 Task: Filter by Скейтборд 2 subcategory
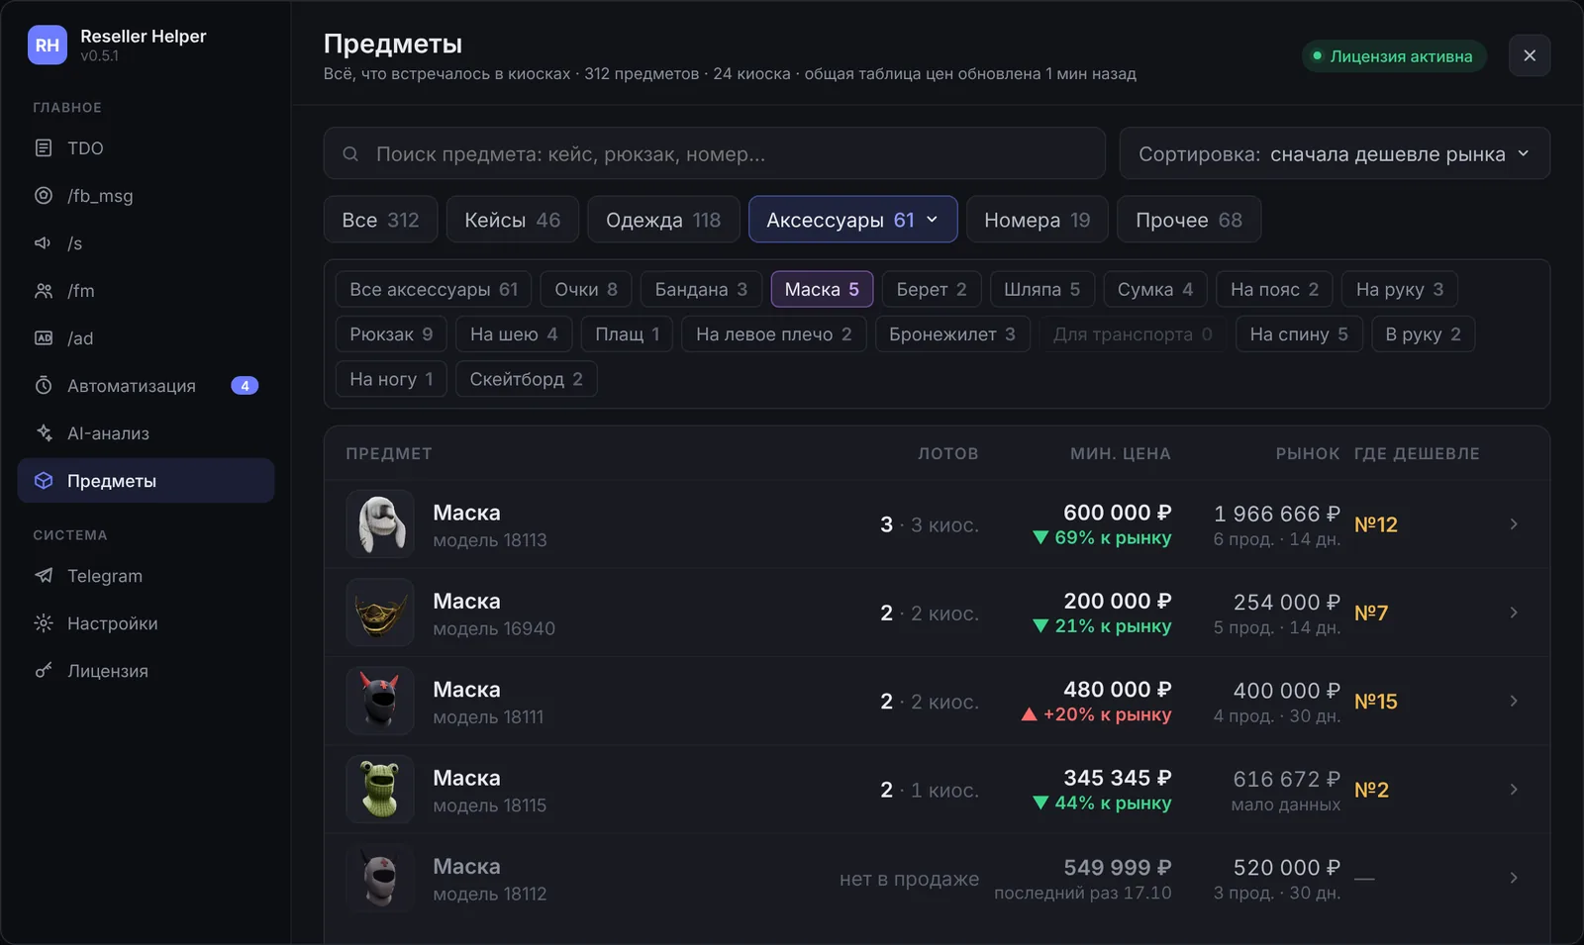click(x=526, y=379)
